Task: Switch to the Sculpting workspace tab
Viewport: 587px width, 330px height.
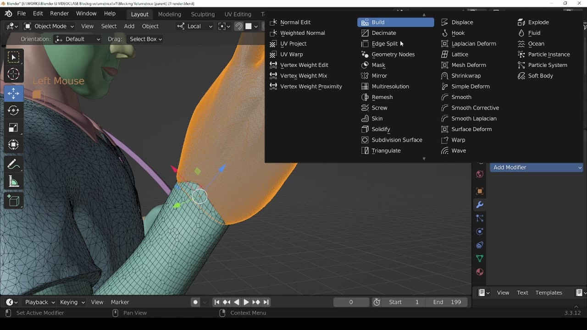Action: click(203, 14)
